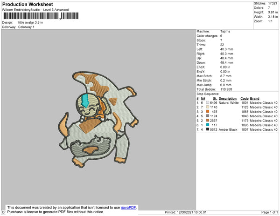This screenshot has height=216, width=280.
Task: Click the Machine Tajima entry
Action: coord(213,31)
